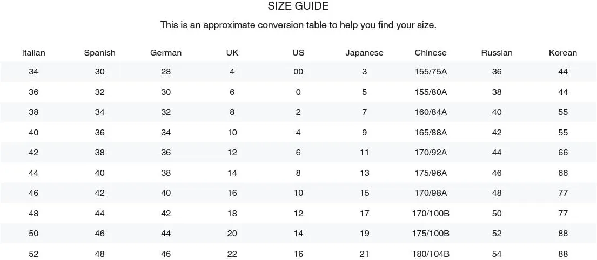Click Japanese size 11 cell
The width and height of the screenshot is (597, 260).
364,153
